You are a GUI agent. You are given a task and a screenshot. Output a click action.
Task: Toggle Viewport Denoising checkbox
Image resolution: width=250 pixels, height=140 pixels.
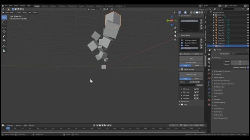248,67
